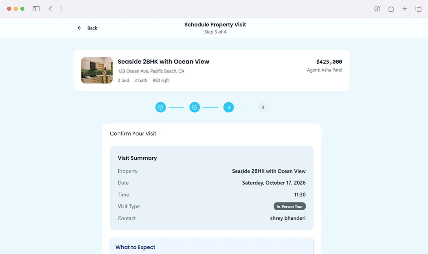Click the $425,000 price
Image resolution: width=428 pixels, height=254 pixels.
[x=329, y=62]
